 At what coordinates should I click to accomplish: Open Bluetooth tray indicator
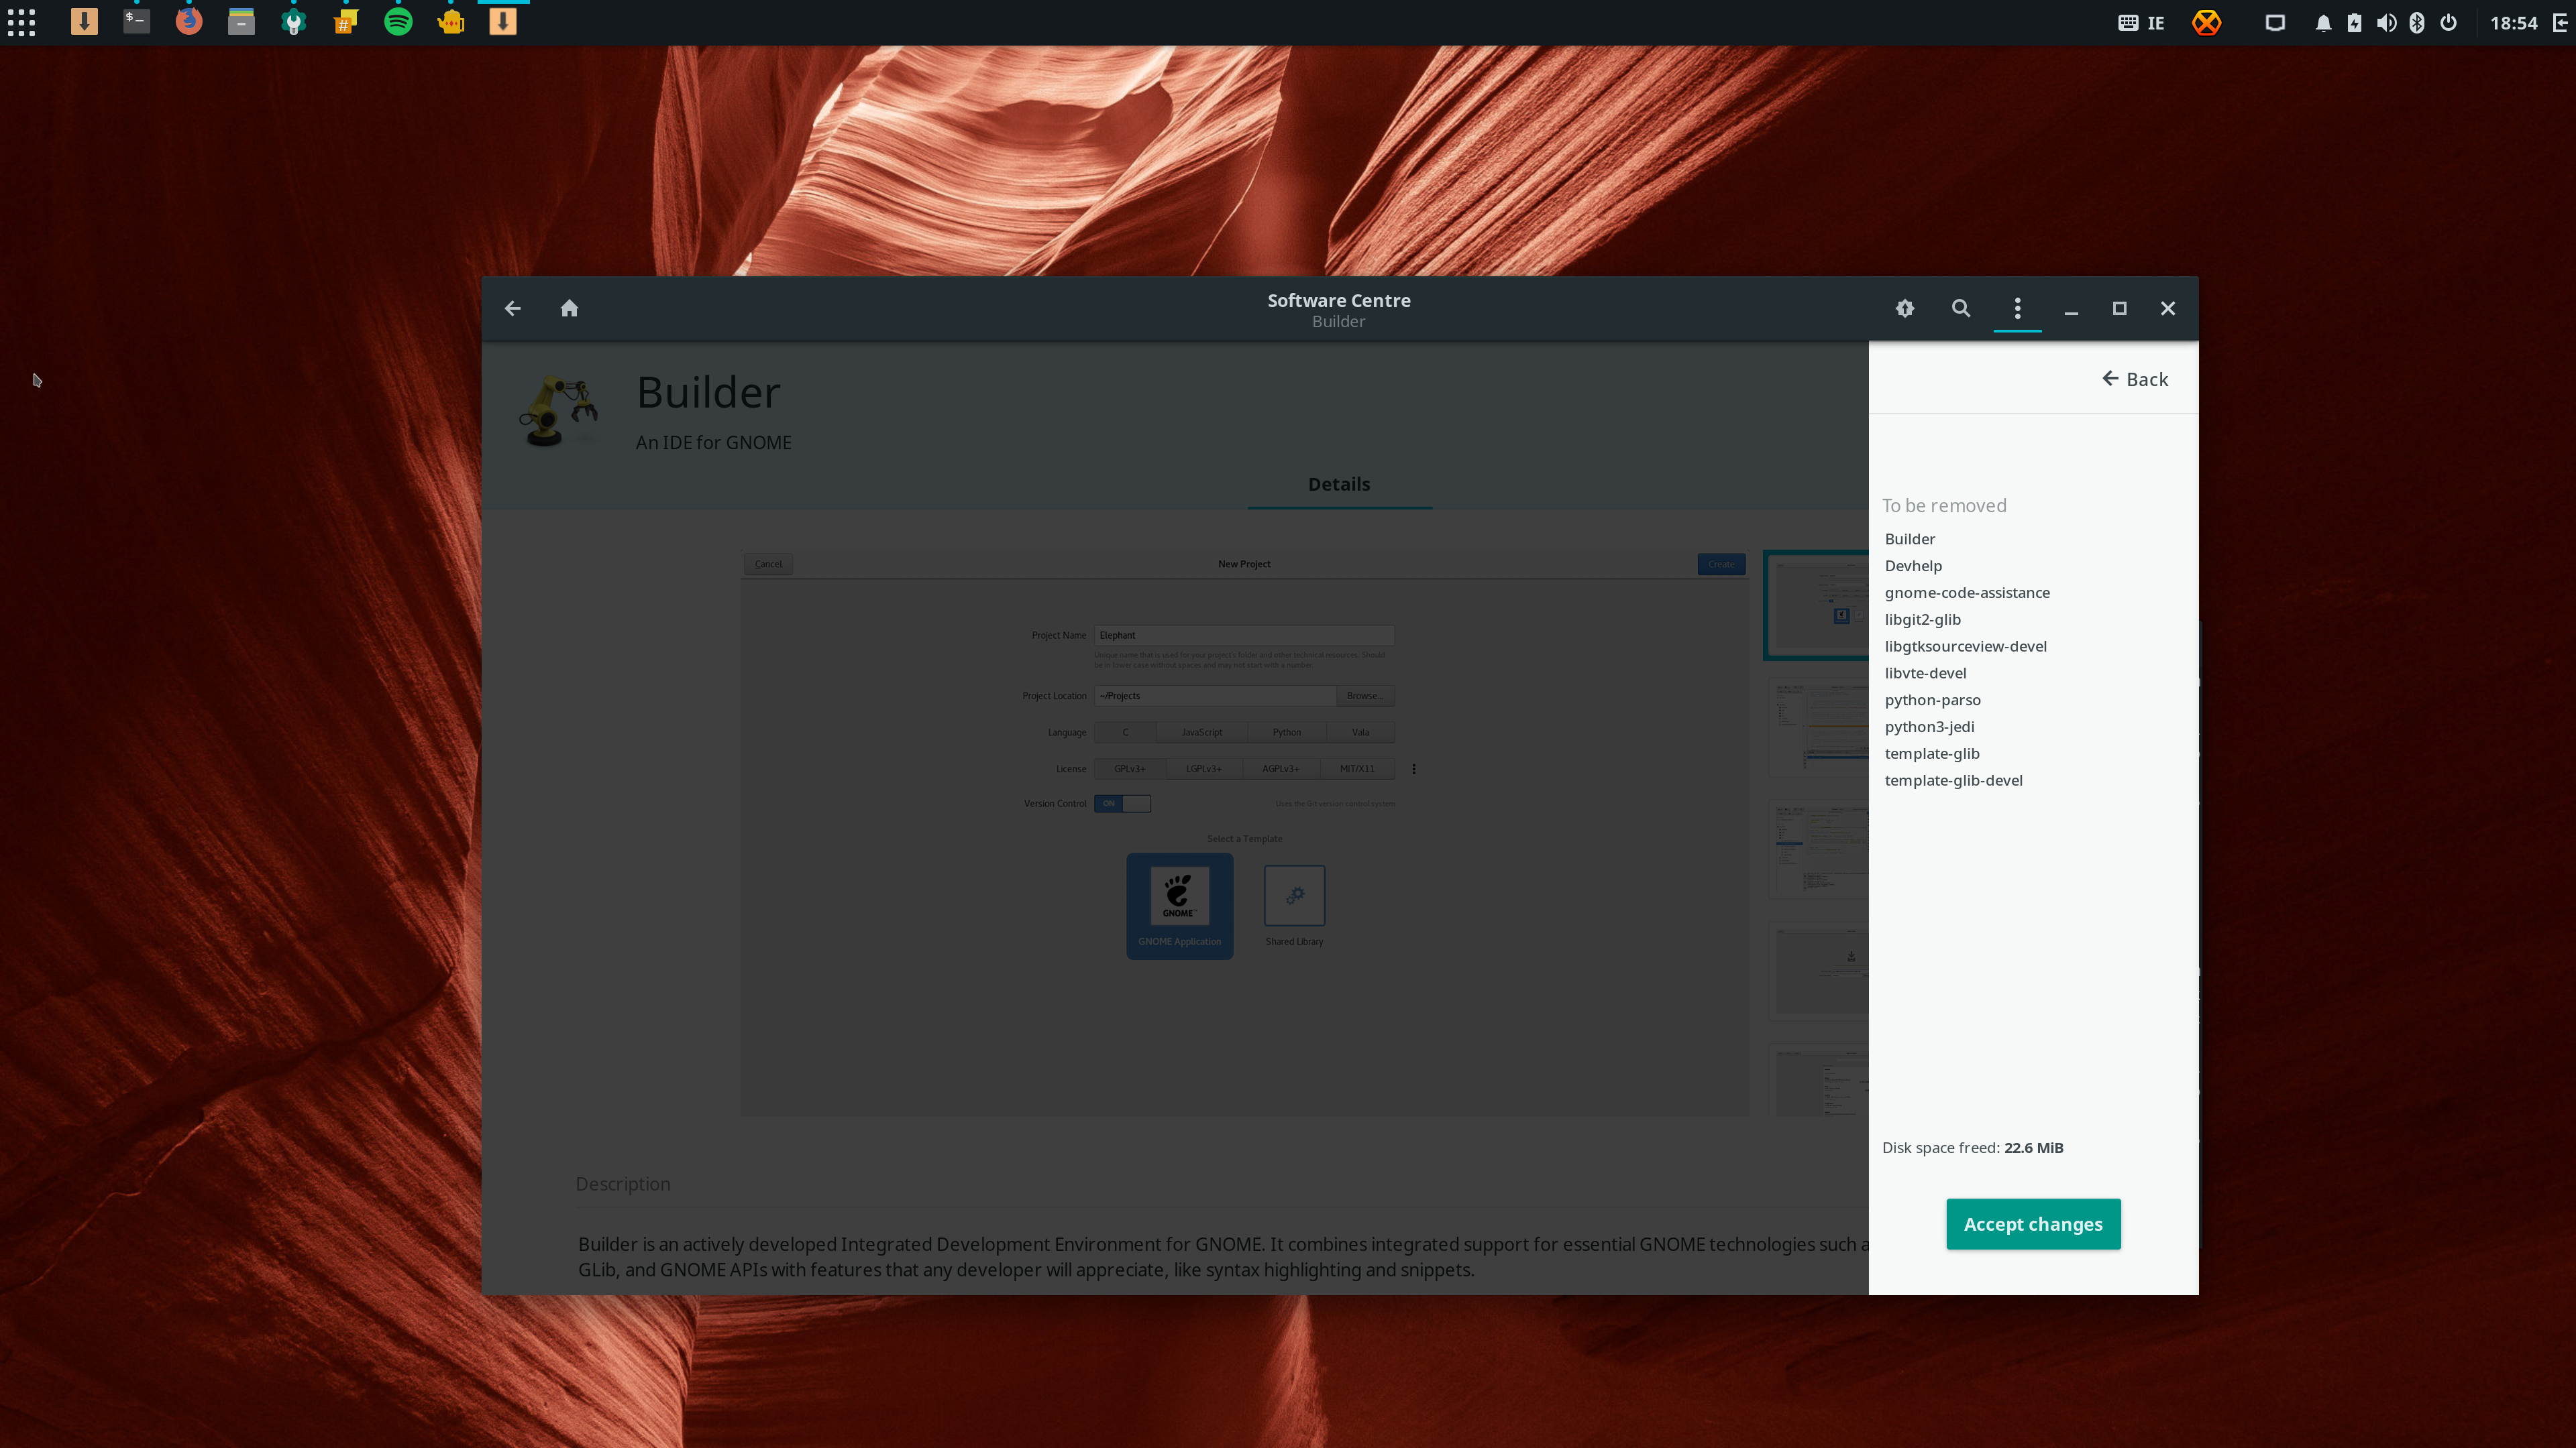tap(2417, 23)
